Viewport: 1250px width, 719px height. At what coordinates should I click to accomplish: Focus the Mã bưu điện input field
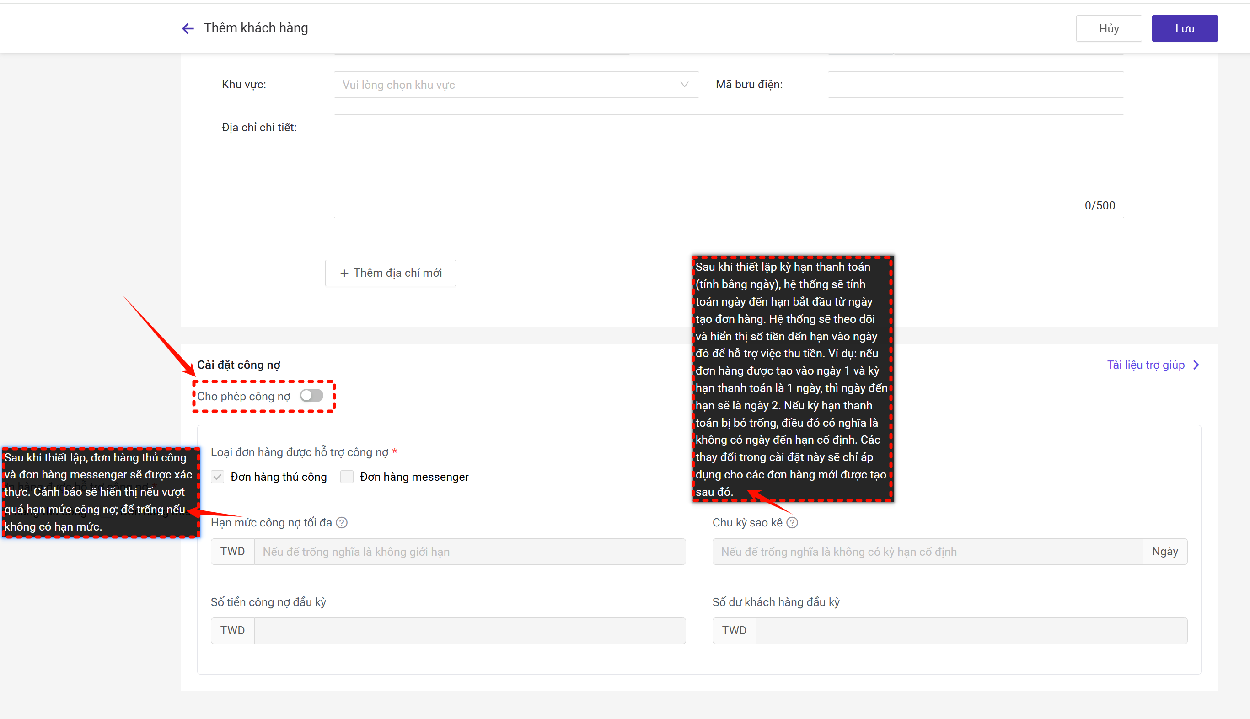tap(975, 85)
